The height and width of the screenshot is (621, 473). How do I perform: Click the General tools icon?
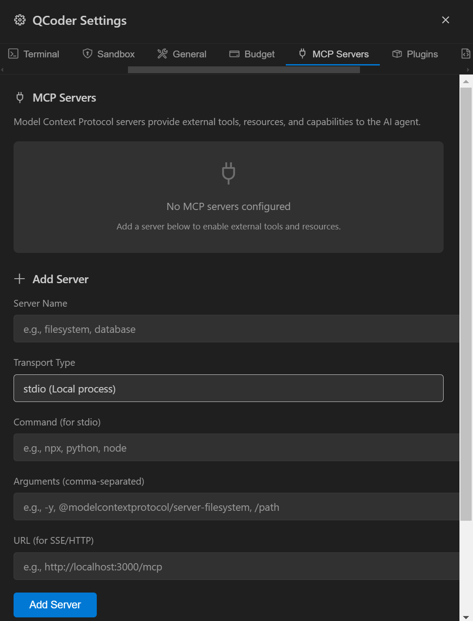pyautogui.click(x=162, y=54)
